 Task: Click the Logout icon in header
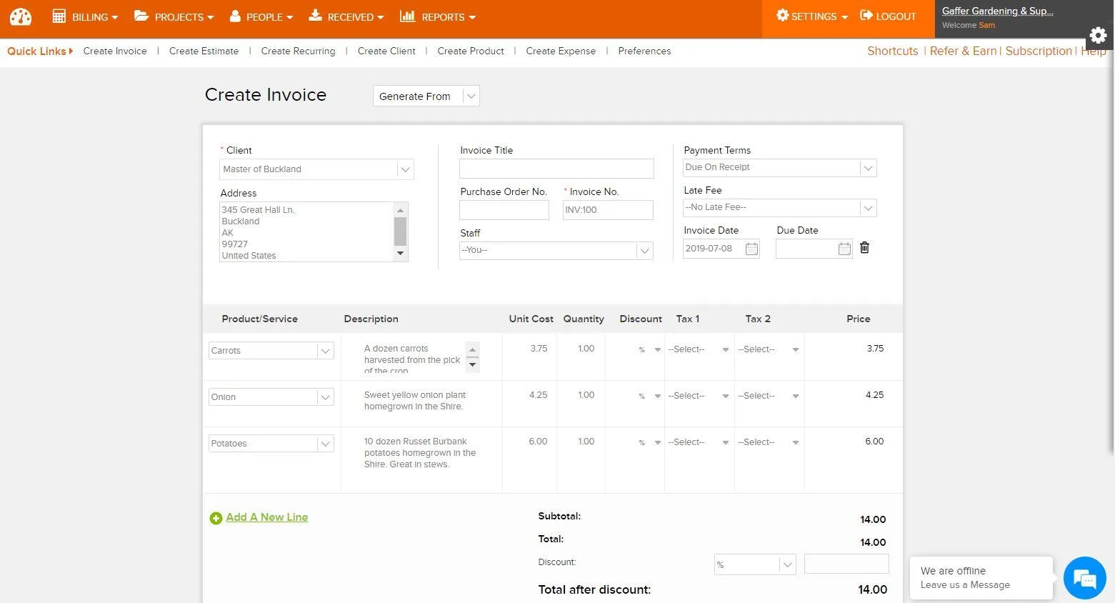(866, 16)
